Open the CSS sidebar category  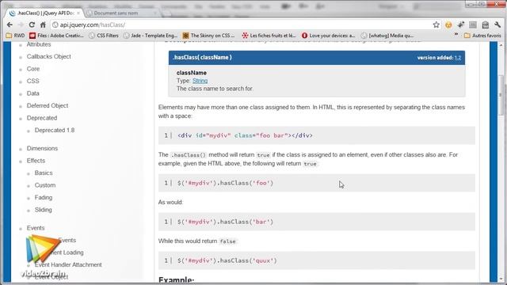click(32, 81)
